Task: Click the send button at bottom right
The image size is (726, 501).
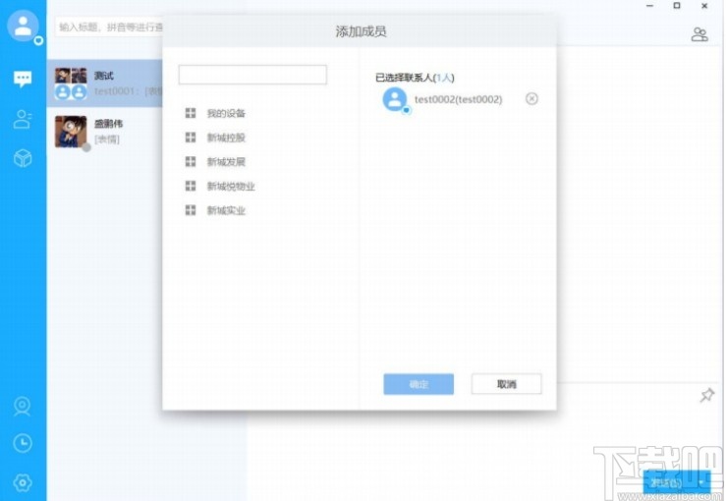Action: click(x=669, y=483)
